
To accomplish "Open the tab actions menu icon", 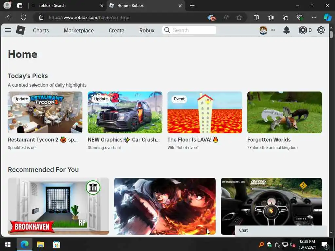I will [x=20, y=6].
